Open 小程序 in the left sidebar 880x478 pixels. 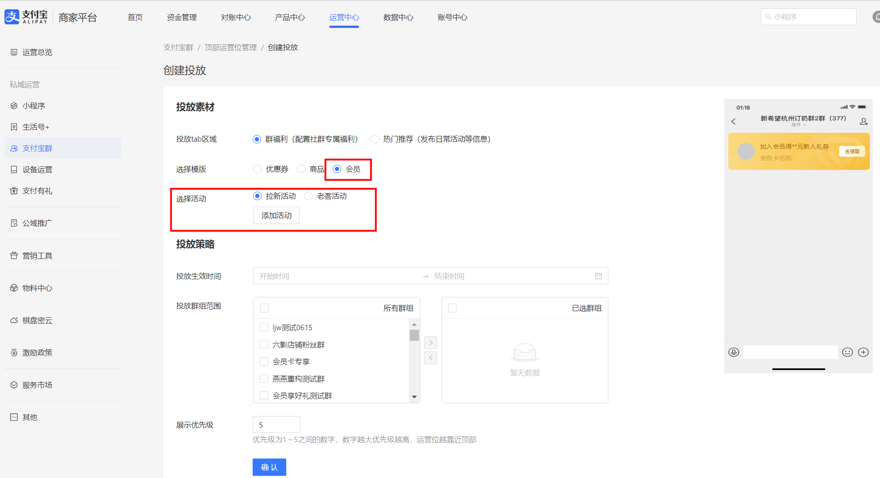point(34,106)
